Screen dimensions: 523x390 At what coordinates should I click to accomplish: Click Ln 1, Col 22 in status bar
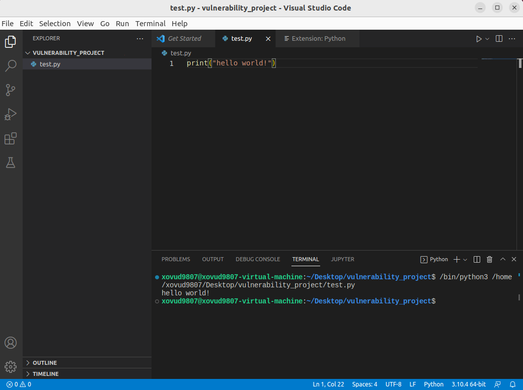point(328,384)
